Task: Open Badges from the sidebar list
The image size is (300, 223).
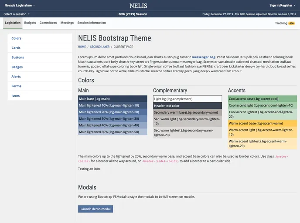Action: (17, 67)
